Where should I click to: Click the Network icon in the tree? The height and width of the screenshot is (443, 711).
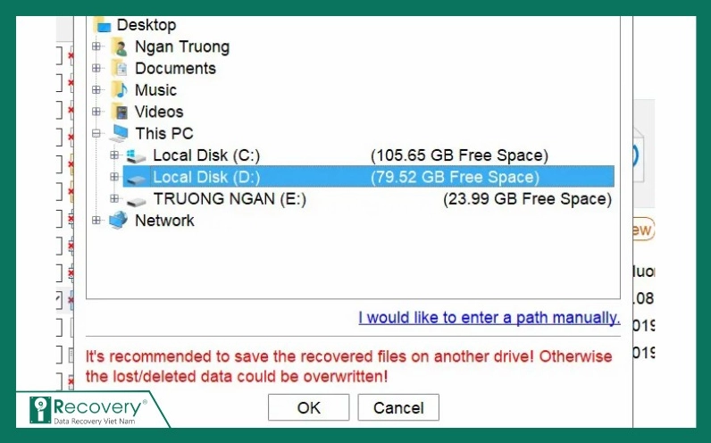[119, 221]
